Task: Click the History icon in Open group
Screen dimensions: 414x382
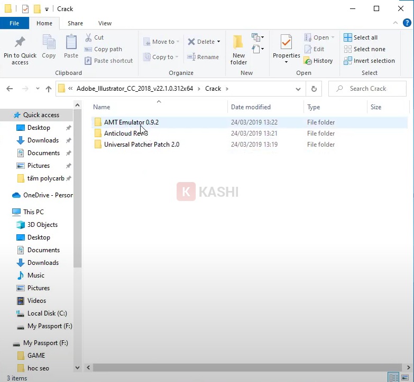Action: (308, 61)
